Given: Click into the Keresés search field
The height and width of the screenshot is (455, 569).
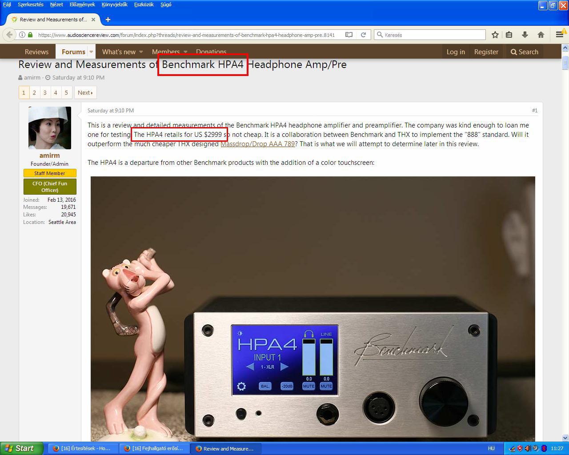Looking at the screenshot, I should pyautogui.click(x=430, y=35).
